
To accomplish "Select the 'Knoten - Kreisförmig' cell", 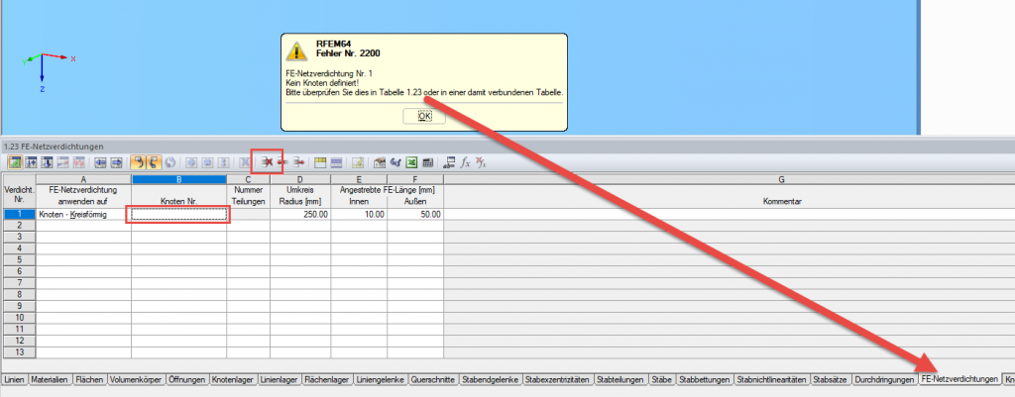I will pyautogui.click(x=83, y=214).
